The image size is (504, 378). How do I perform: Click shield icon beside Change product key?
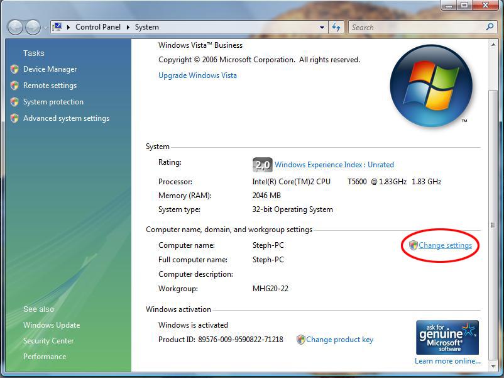(301, 340)
